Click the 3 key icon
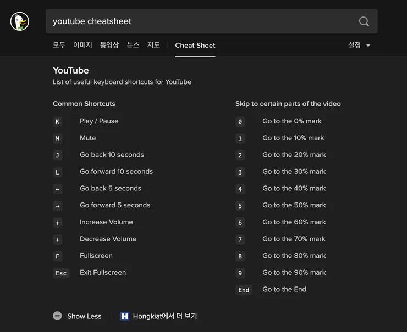Viewport: 407px width, 332px height. (240, 172)
